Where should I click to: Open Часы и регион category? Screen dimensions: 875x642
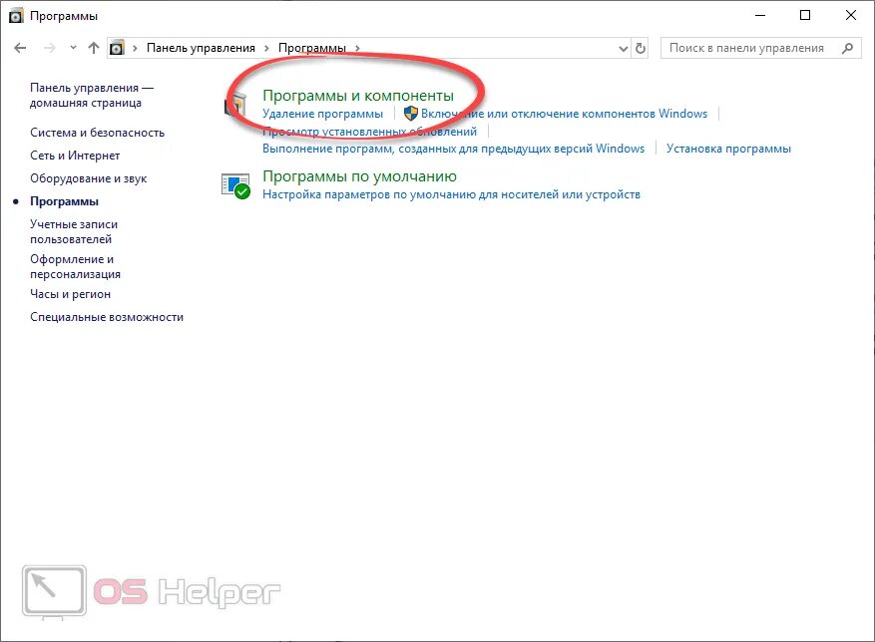[70, 294]
